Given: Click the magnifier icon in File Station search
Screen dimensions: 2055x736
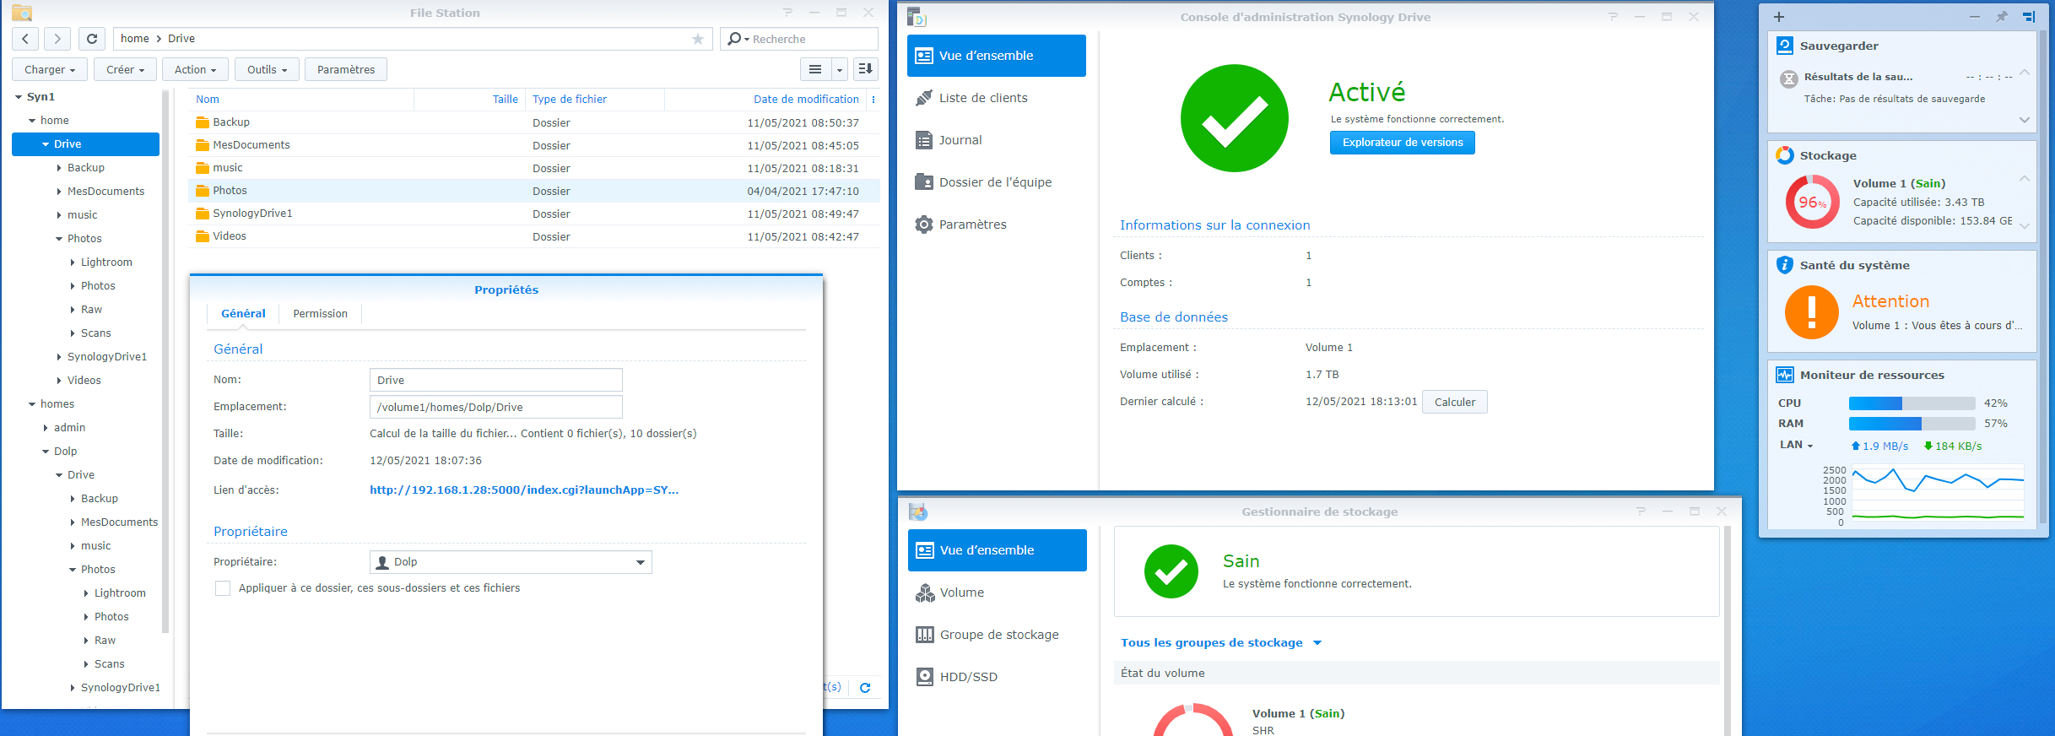Looking at the screenshot, I should pos(735,39).
